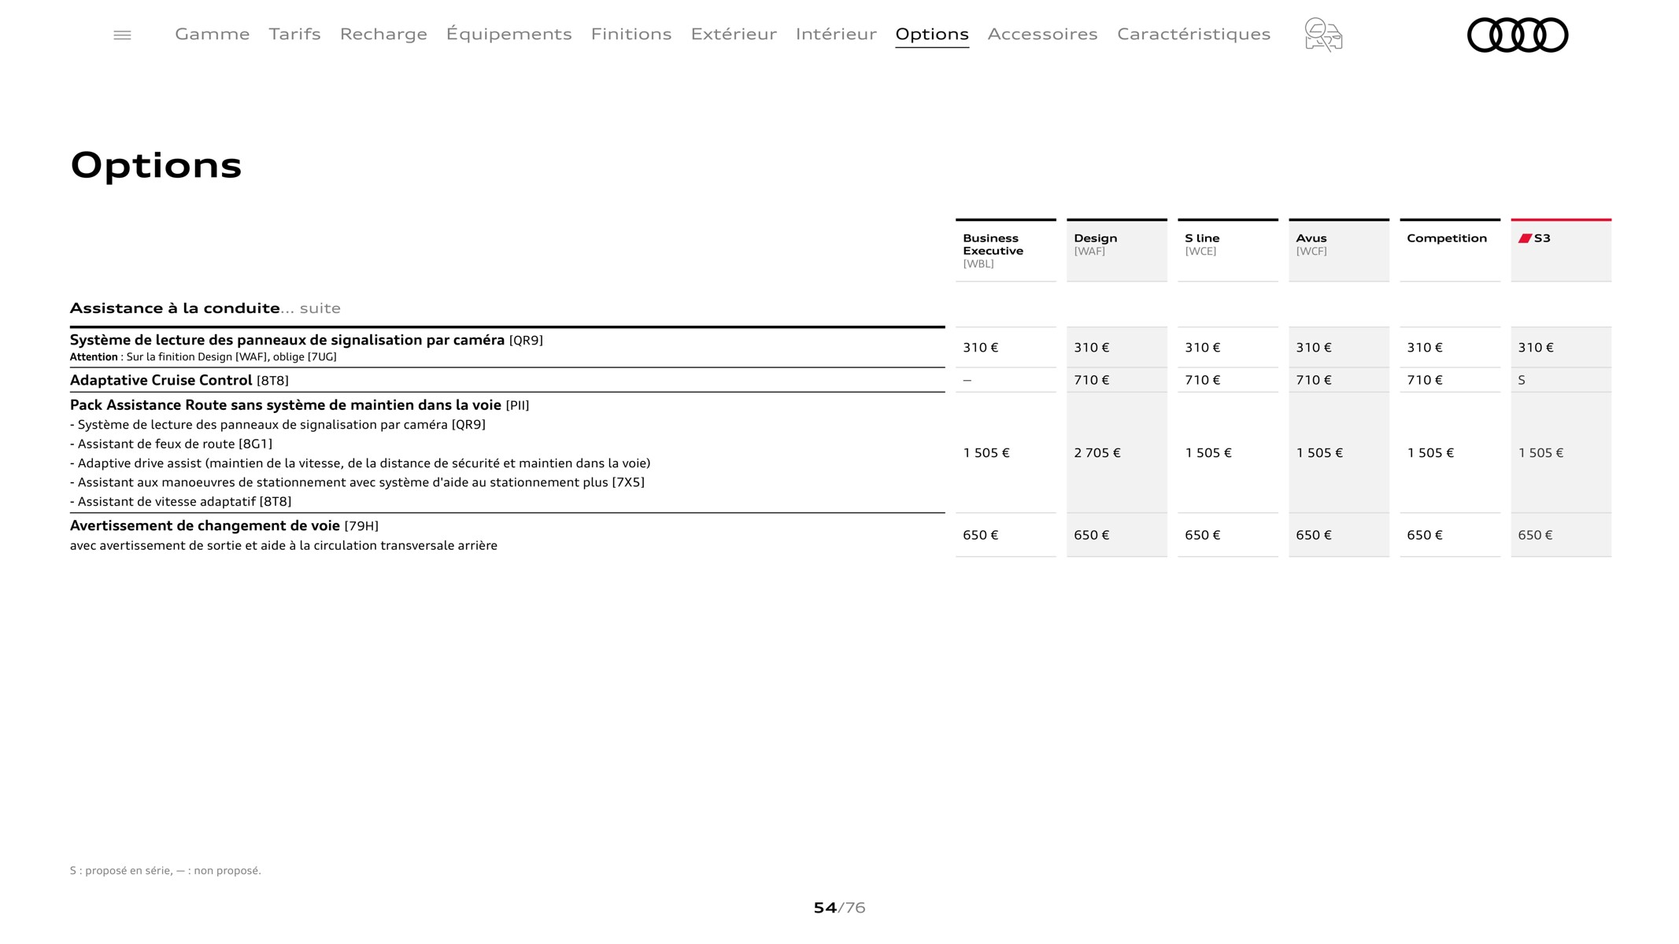The height and width of the screenshot is (944, 1679).
Task: Click the S value in S3 column
Action: 1522,380
